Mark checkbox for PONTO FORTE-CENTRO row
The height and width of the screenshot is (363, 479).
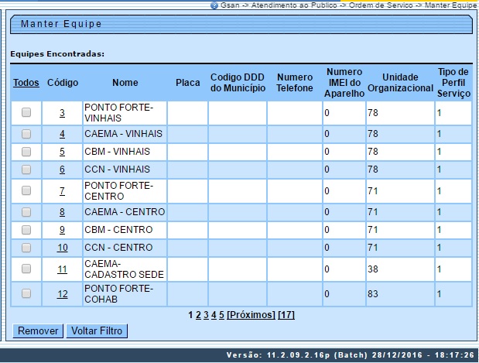coord(26,190)
